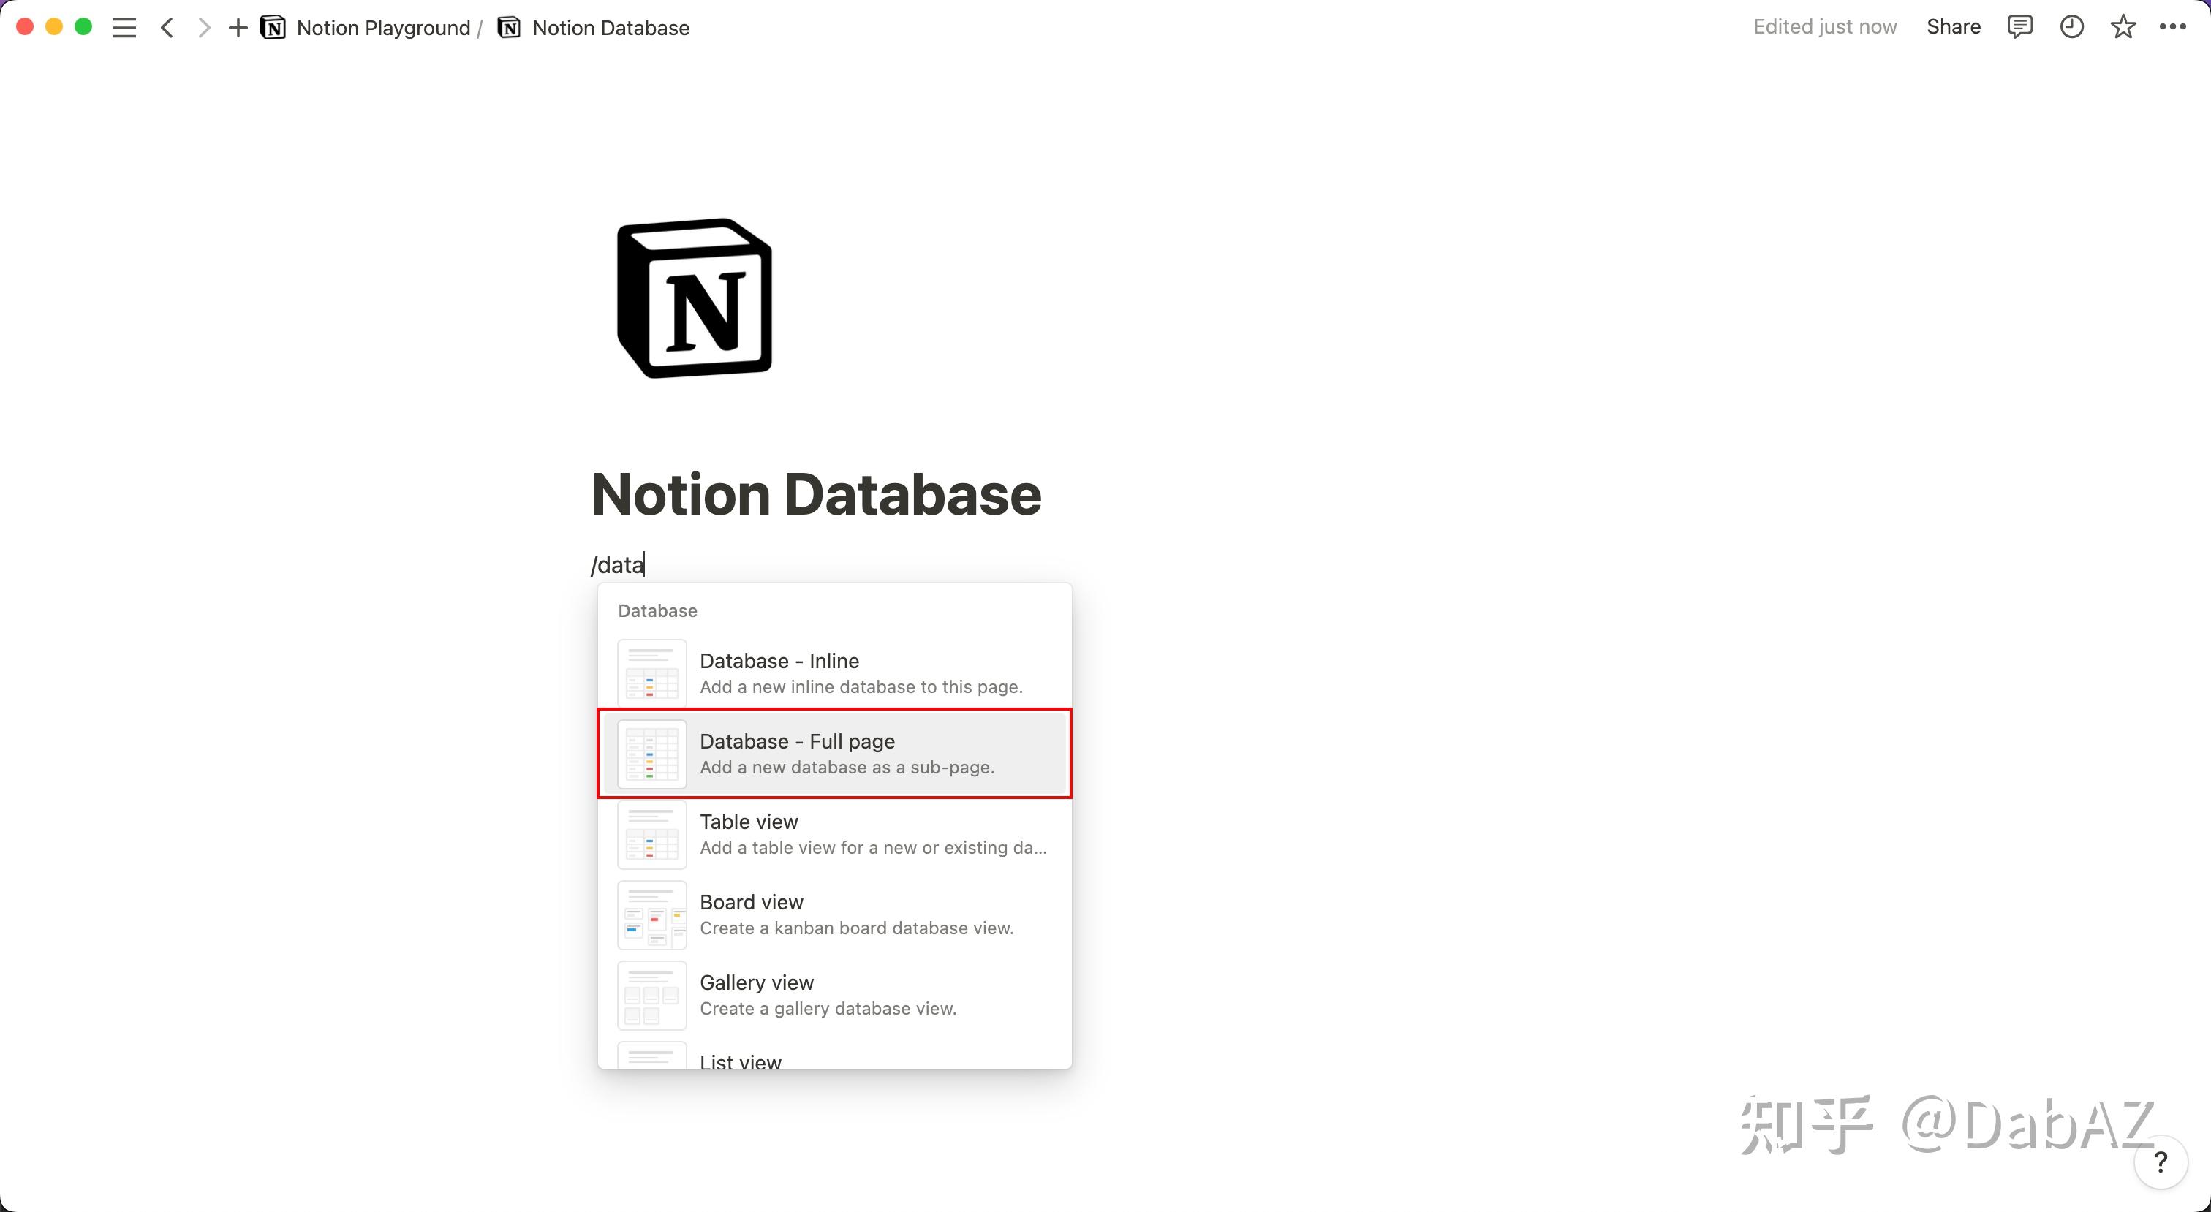The width and height of the screenshot is (2211, 1212).
Task: Select Database - Inline from the menu
Action: pyautogui.click(x=834, y=672)
